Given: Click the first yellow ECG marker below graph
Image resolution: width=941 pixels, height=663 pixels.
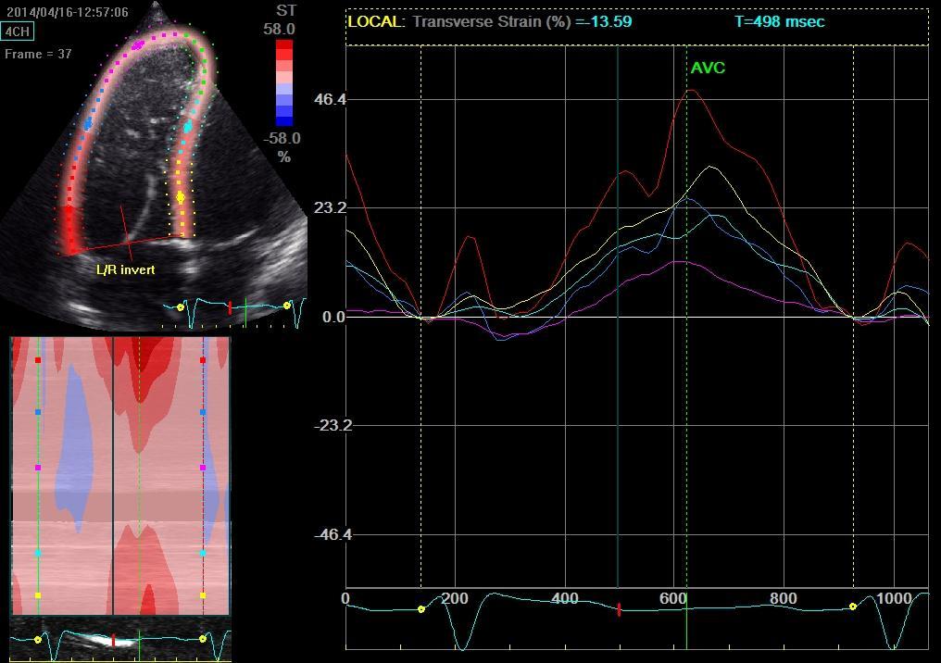Looking at the screenshot, I should pos(421,609).
